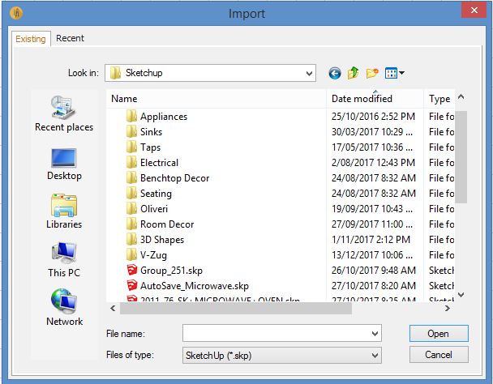
Task: Go up one folder level icon
Action: tap(354, 73)
